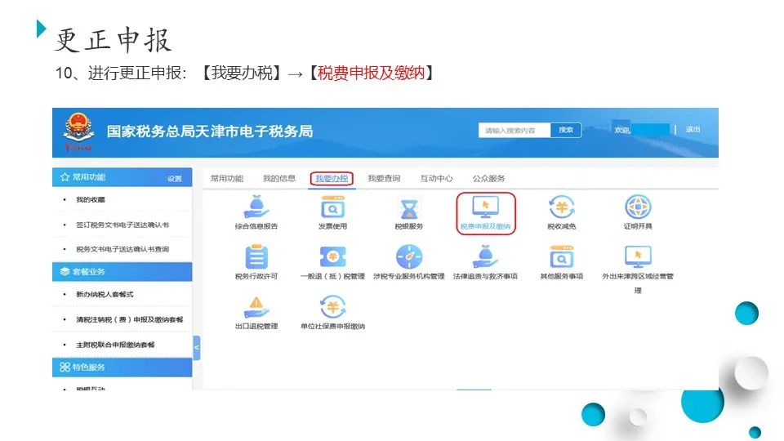
Task: Switch to 互动中心 tab
Action: (x=436, y=179)
